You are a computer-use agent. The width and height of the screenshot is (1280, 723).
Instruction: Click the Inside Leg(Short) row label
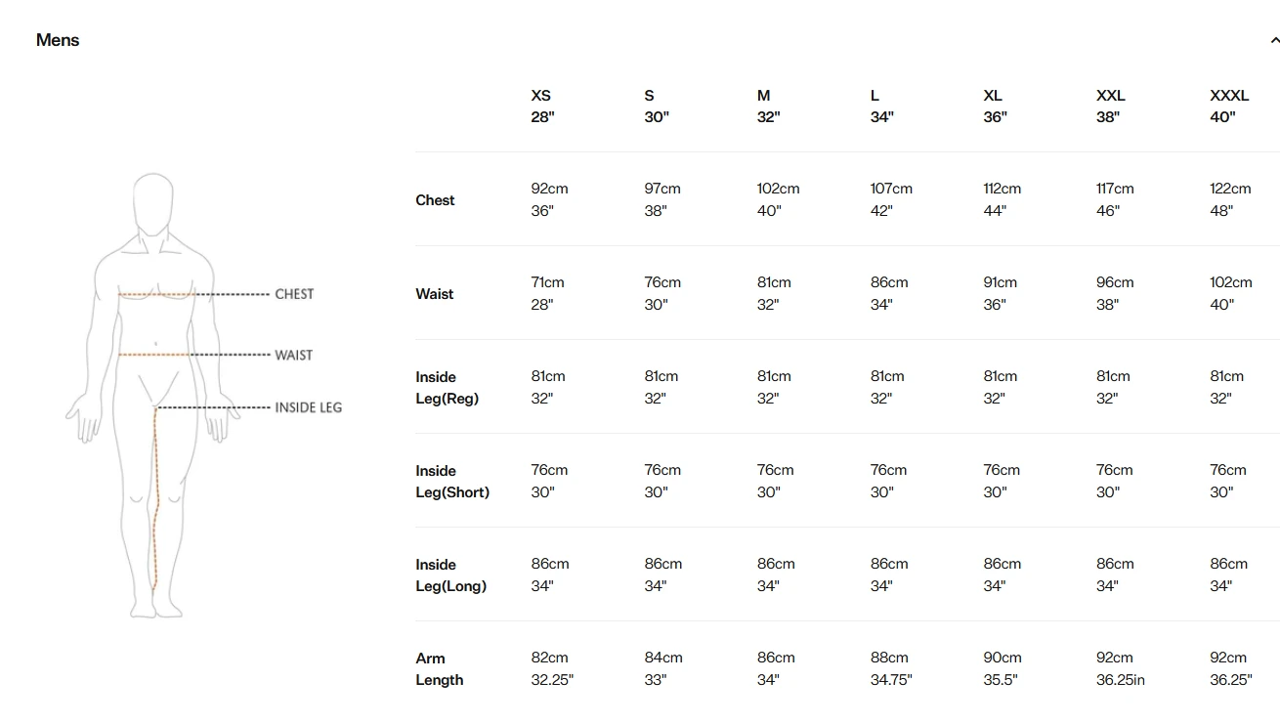tap(451, 482)
